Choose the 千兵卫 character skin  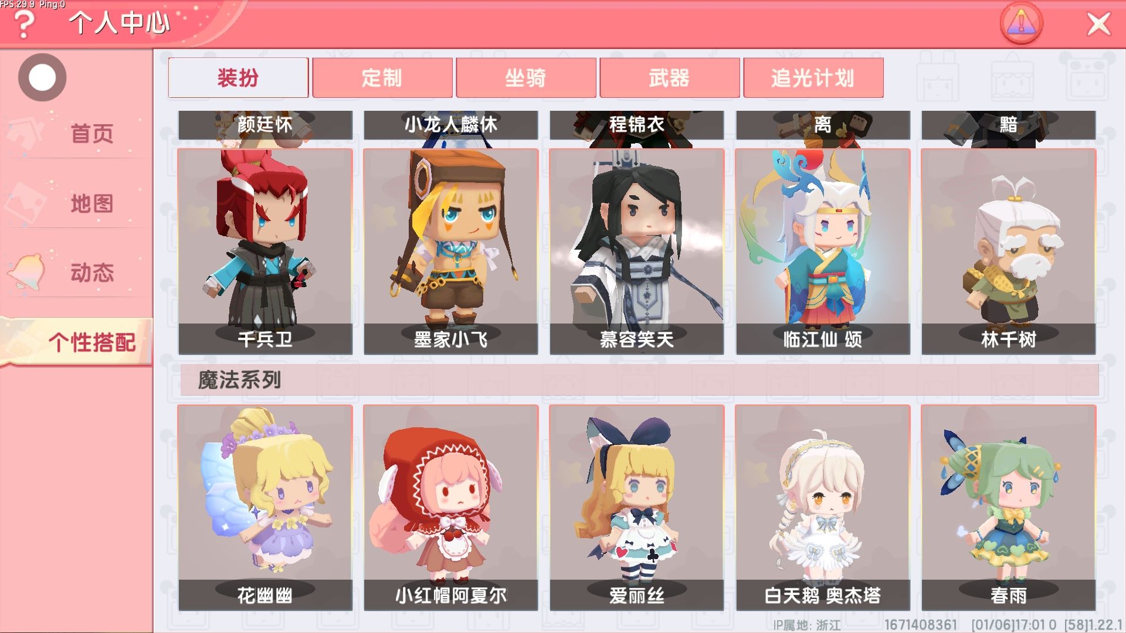pyautogui.click(x=265, y=251)
